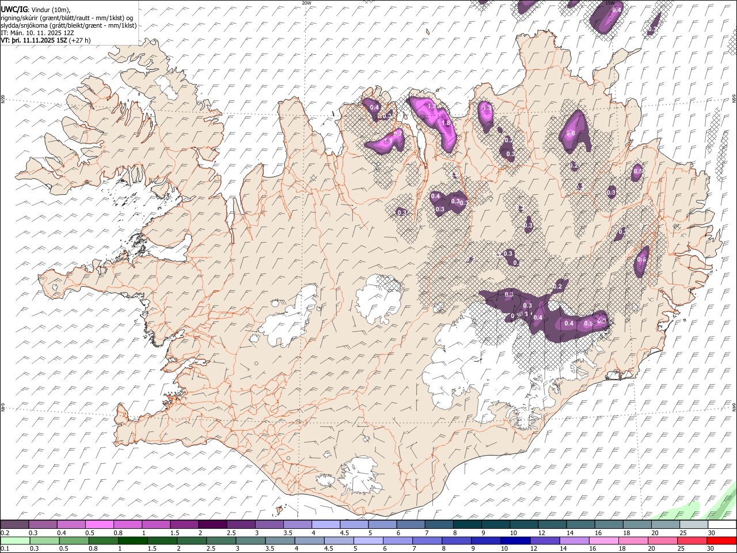Click the '15W' longitude label
Screen dimensions: 737x553
click(610, 3)
